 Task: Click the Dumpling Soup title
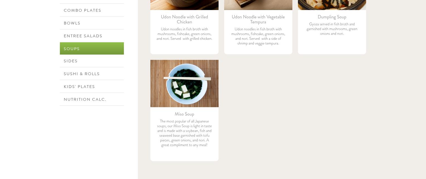point(332,17)
